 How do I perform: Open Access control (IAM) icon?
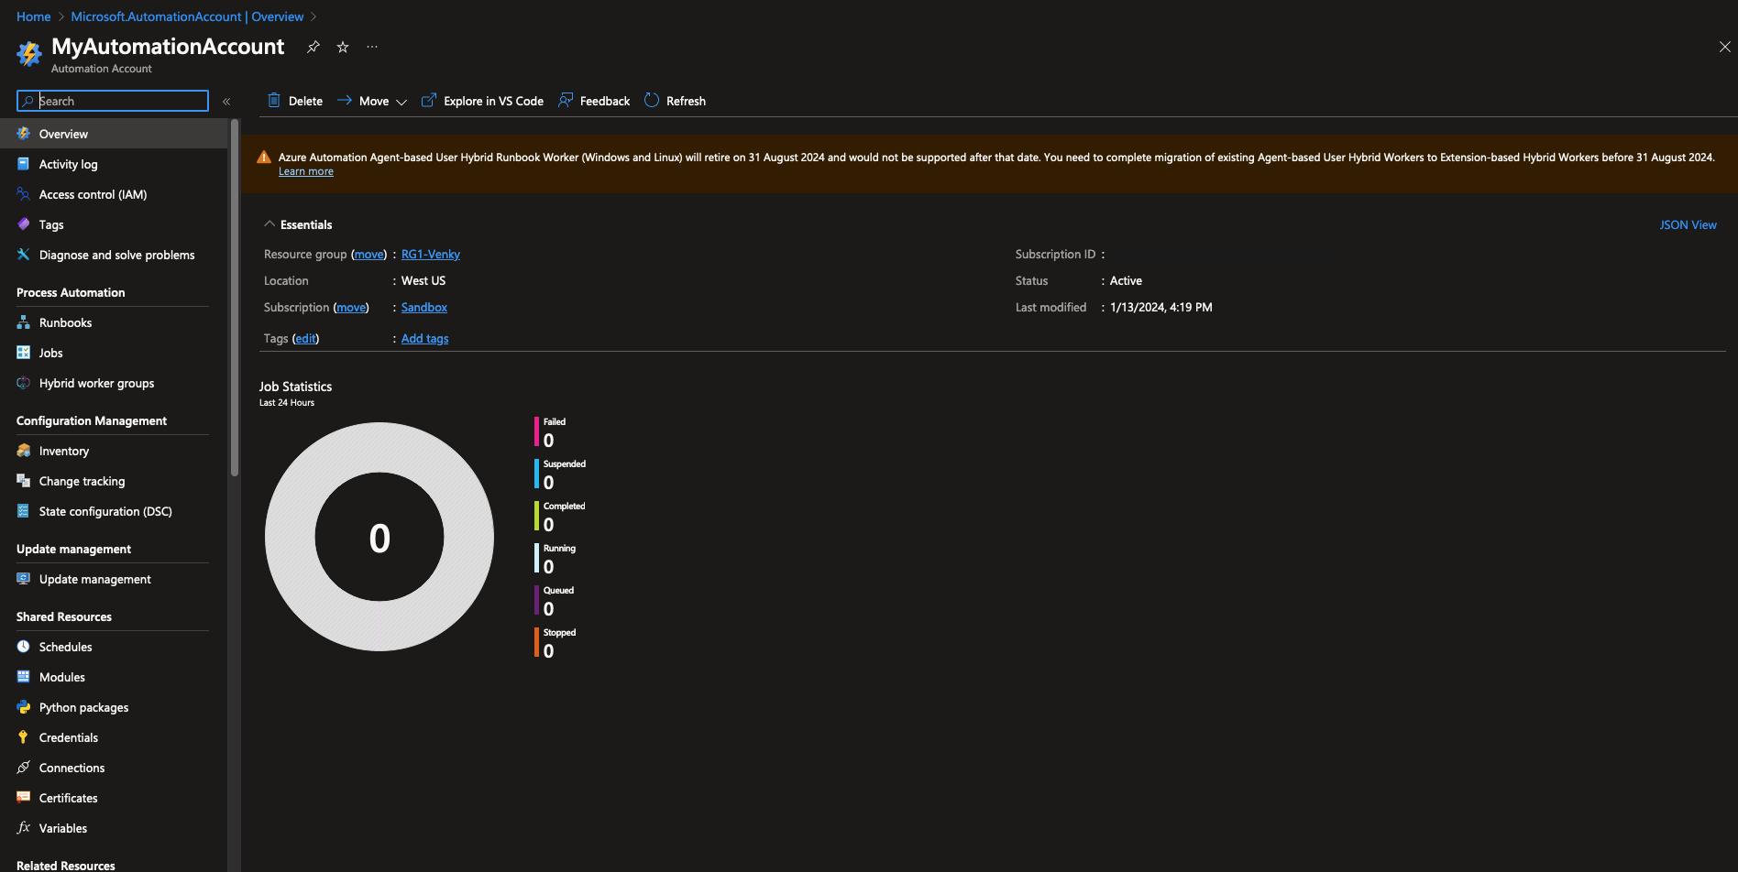click(x=24, y=194)
